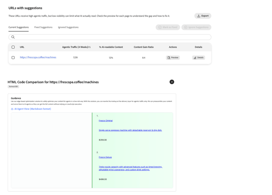Screen dimensions: 272x195
Task: Click the AI Agent View robot icon
Action: tap(12, 109)
